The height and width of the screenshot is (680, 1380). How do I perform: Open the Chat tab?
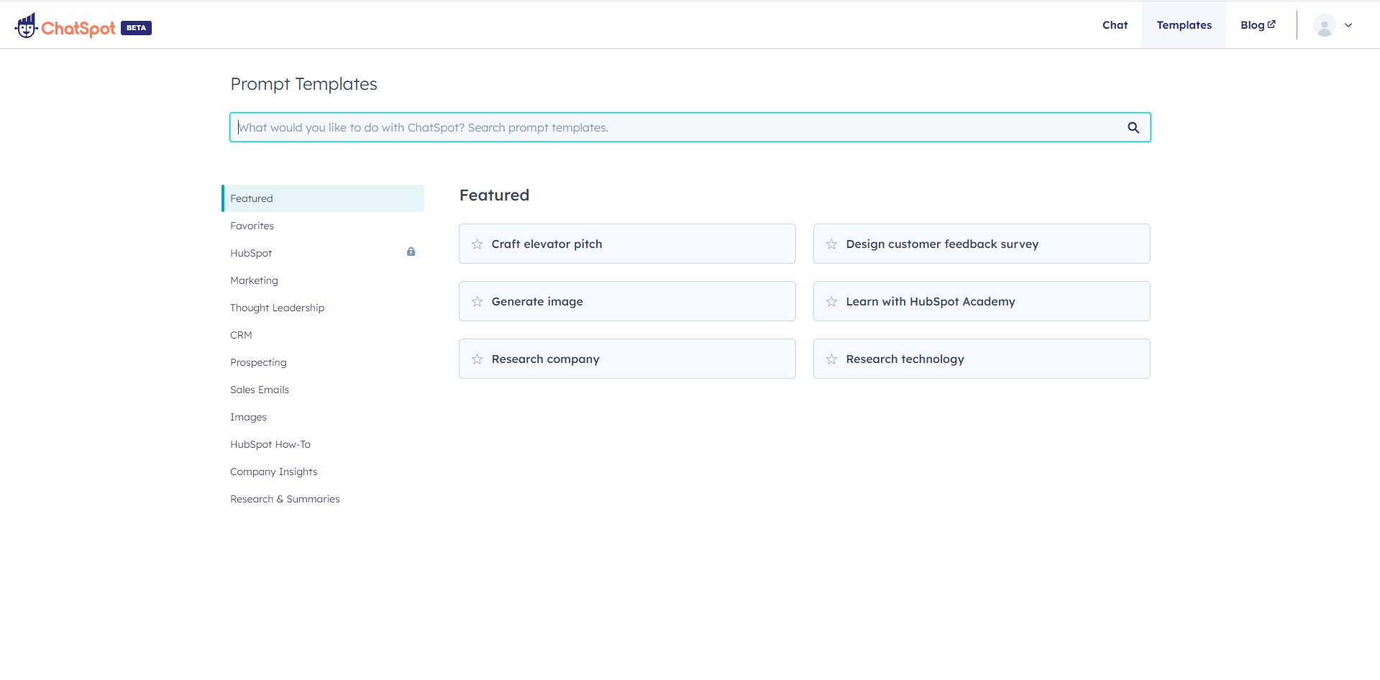click(x=1115, y=24)
